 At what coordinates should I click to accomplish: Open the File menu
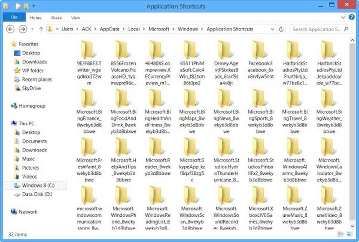pyautogui.click(x=14, y=17)
